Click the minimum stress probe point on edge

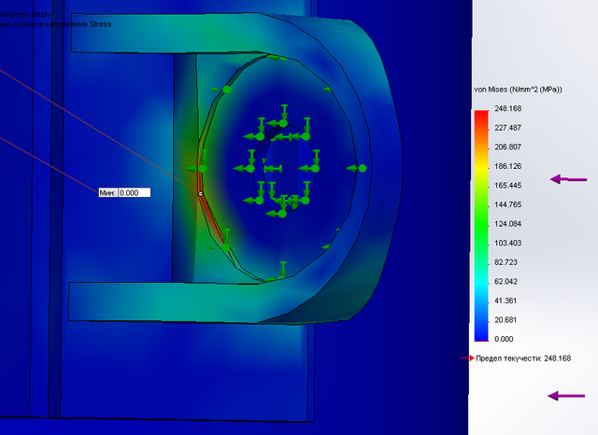(200, 193)
